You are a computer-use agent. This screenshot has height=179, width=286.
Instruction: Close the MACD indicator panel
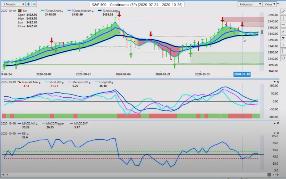click(x=278, y=123)
